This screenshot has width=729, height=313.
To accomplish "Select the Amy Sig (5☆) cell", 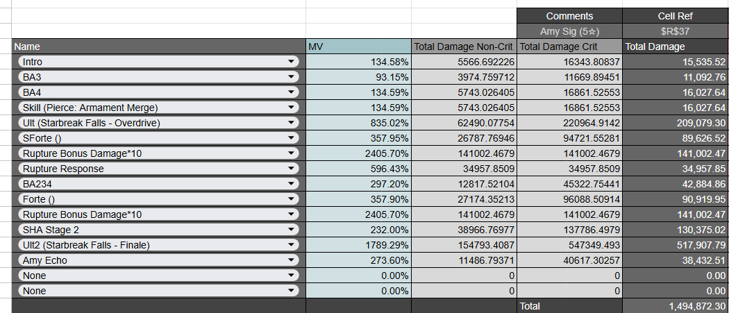I will pyautogui.click(x=569, y=31).
